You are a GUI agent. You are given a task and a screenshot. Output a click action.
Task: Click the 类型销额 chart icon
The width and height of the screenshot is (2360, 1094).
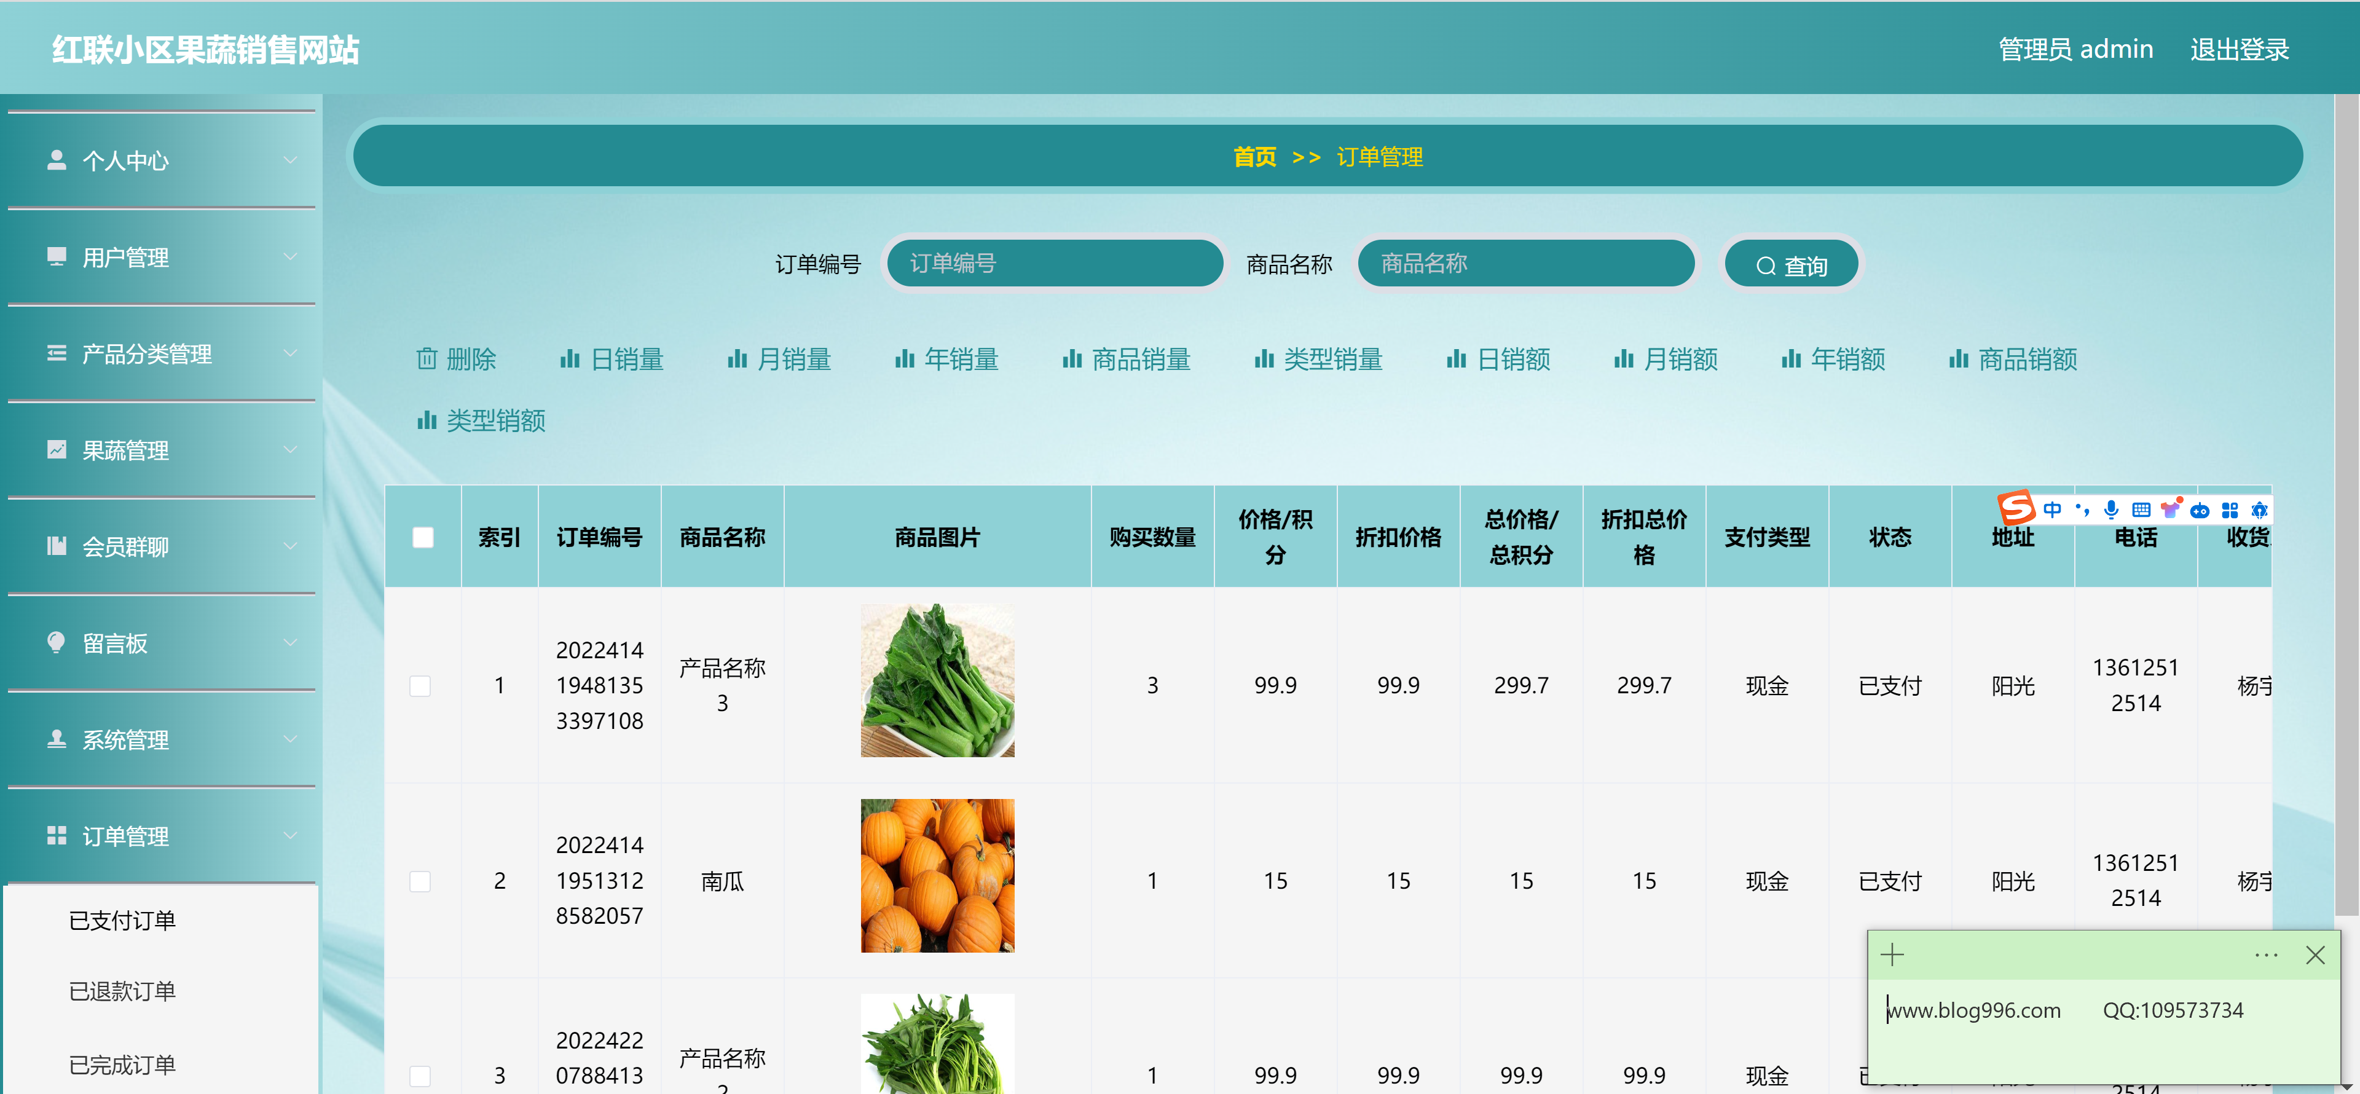(426, 420)
